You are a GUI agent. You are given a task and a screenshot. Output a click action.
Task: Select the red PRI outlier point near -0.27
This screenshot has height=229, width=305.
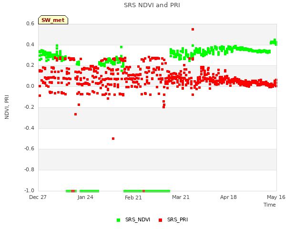pyautogui.click(x=75, y=114)
